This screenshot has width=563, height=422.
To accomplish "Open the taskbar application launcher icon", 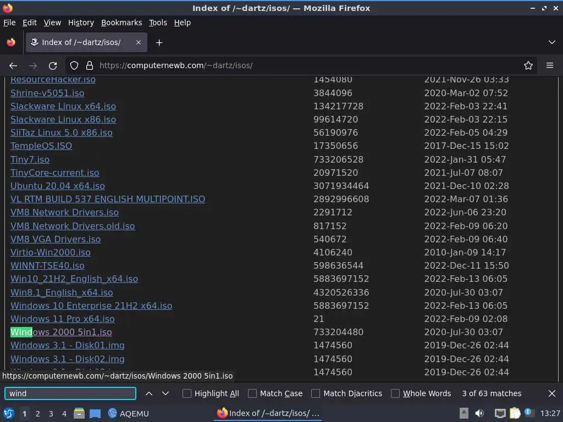I will point(9,413).
